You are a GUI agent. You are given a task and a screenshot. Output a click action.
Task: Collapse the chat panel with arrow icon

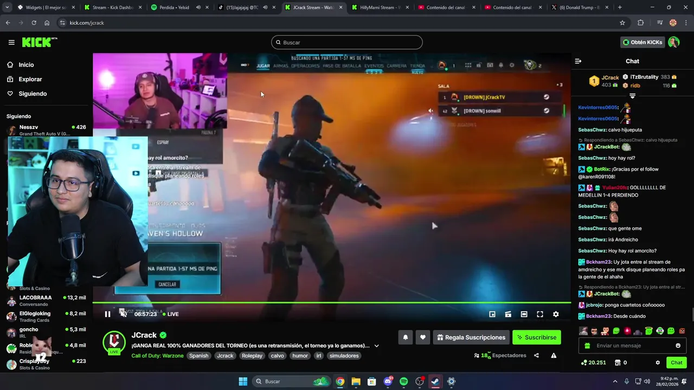click(578, 61)
